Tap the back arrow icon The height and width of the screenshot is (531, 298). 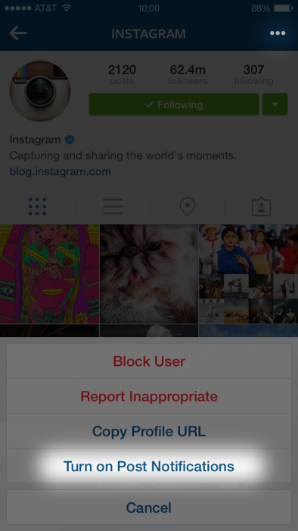pos(18,33)
